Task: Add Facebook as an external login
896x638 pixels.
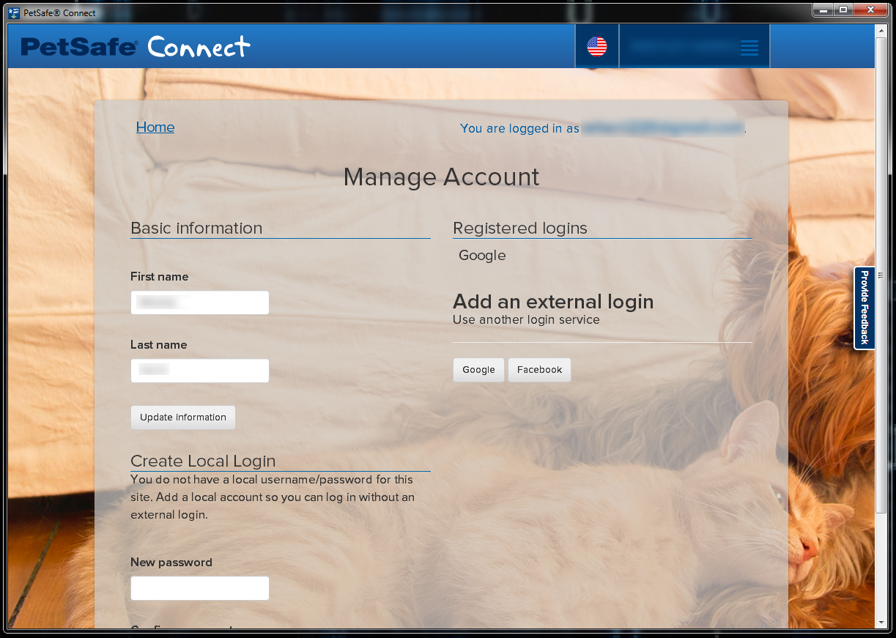Action: pos(539,370)
